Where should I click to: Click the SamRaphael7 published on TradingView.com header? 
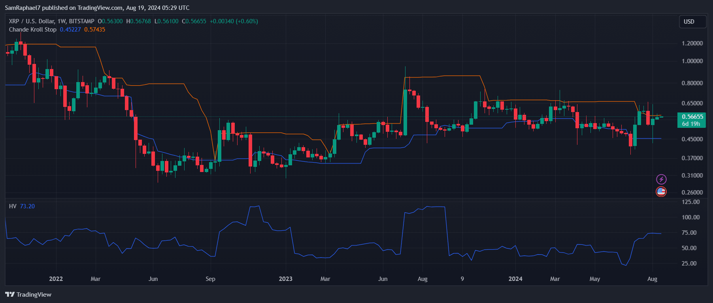97,8
